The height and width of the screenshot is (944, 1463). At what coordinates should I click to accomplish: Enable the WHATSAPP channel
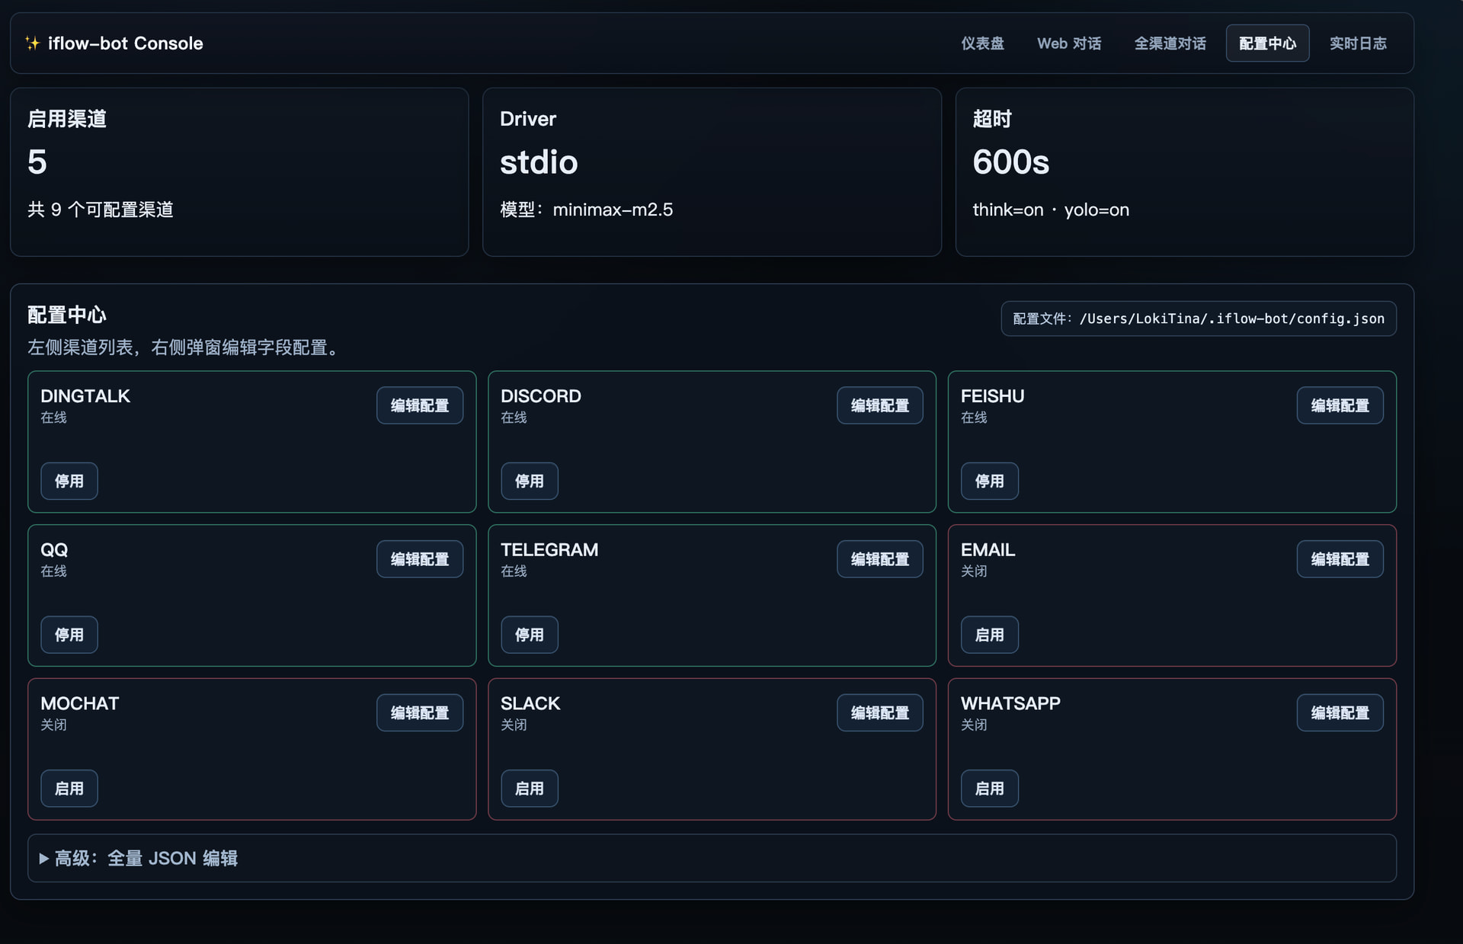[x=989, y=789]
